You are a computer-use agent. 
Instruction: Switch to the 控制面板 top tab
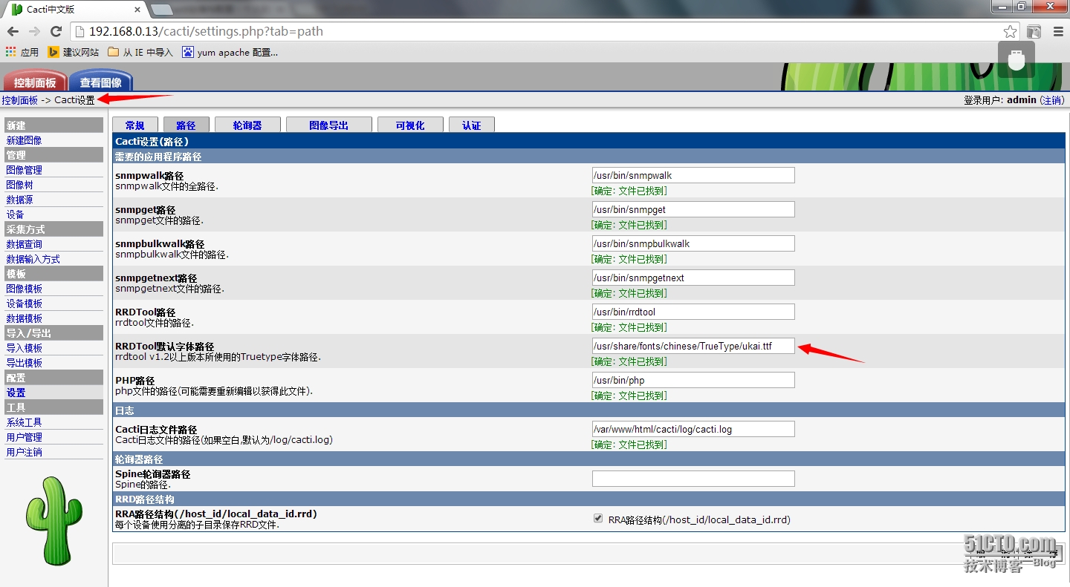click(x=35, y=82)
